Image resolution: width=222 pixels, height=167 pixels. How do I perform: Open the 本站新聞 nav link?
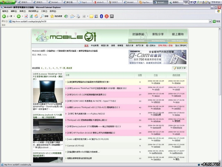click(95, 46)
